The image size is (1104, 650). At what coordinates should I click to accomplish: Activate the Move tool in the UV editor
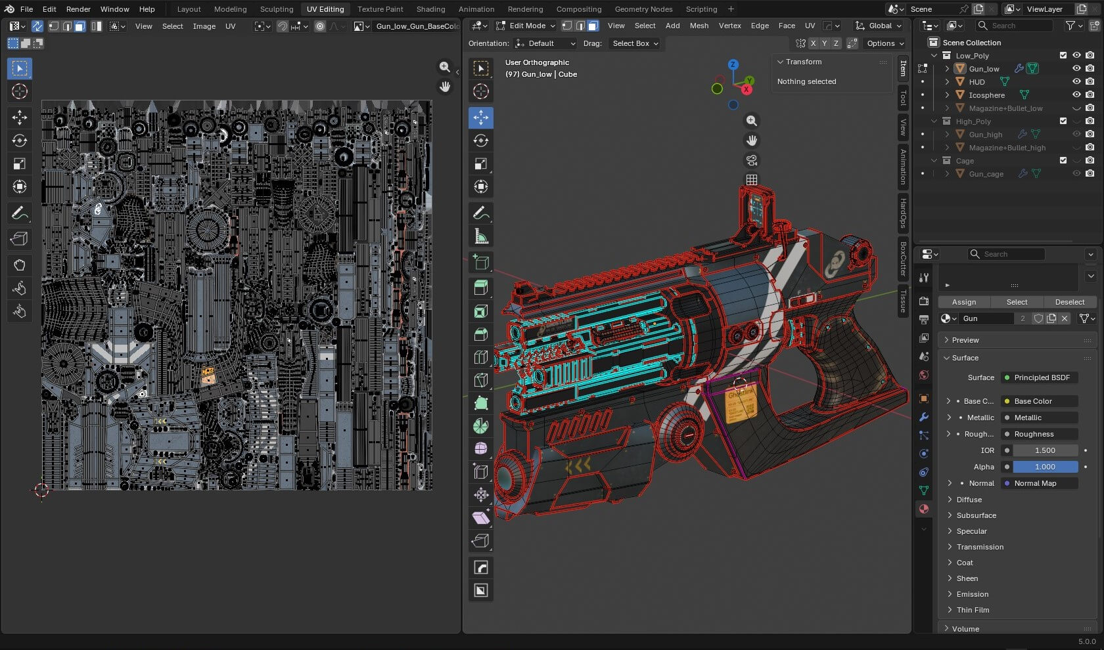(20, 118)
